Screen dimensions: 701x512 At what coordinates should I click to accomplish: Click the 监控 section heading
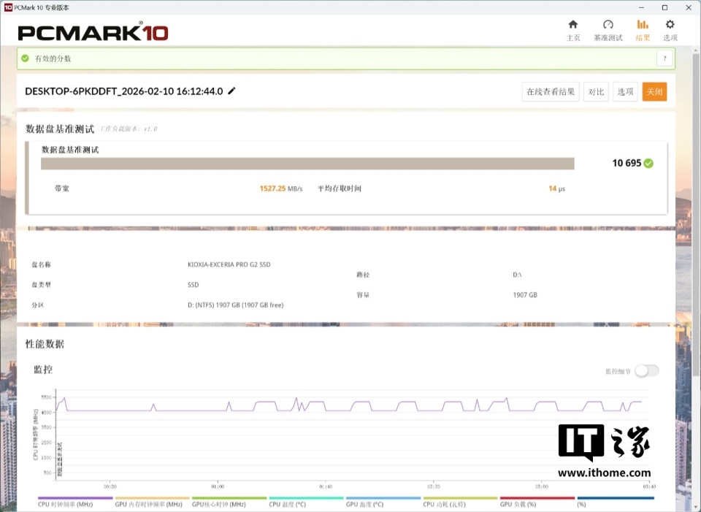coord(43,370)
